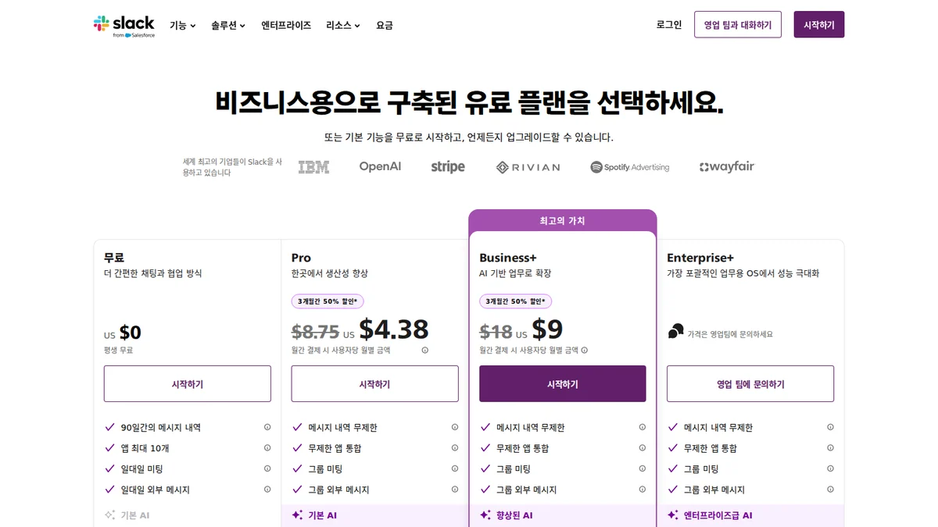Click 가격은 영업팀에 문의하세요 text

(x=730, y=334)
